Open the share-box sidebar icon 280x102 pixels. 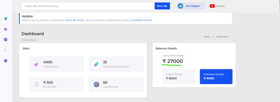[5, 50]
